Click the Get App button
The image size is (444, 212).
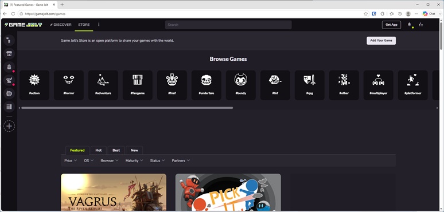tap(391, 25)
